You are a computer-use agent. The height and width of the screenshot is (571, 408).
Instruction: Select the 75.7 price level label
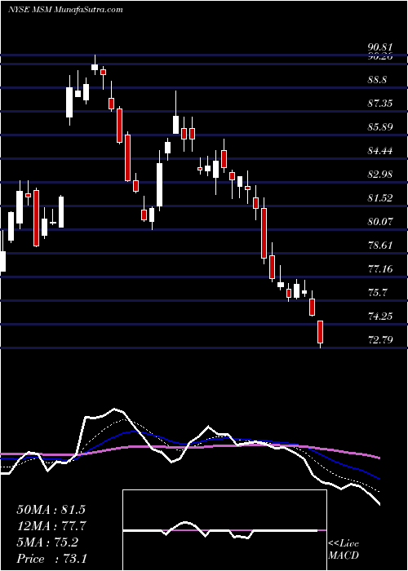click(377, 292)
